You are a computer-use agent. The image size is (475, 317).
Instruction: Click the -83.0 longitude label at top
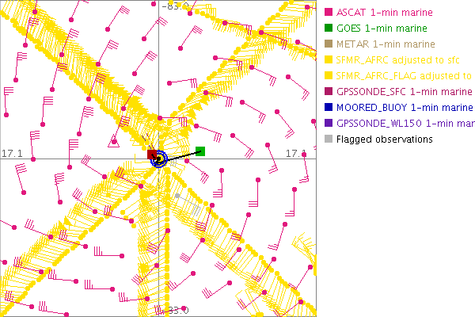pos(175,6)
